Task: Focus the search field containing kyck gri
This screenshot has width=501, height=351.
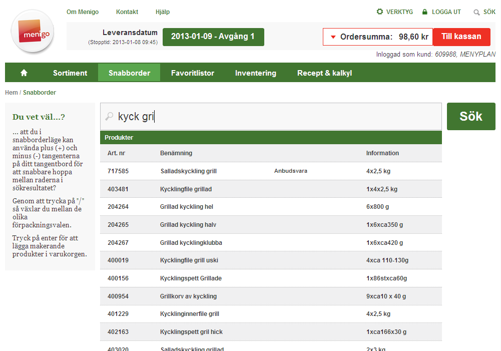Action: click(271, 116)
